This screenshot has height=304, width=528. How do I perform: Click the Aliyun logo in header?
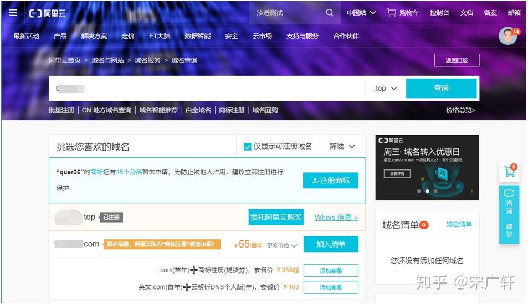[47, 13]
